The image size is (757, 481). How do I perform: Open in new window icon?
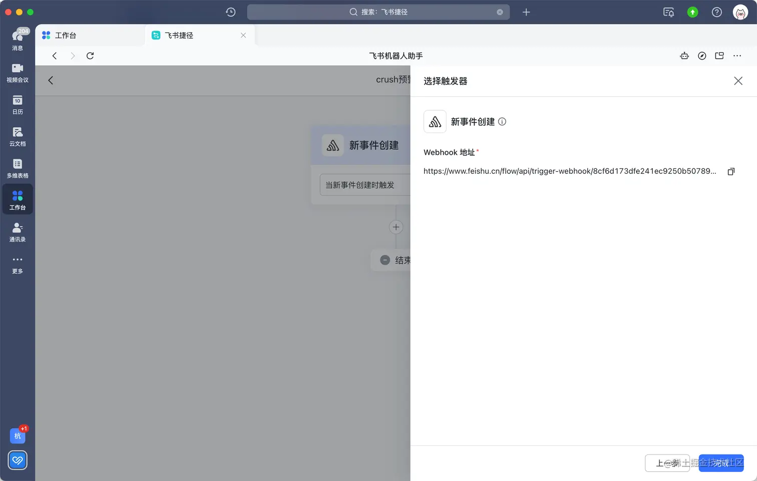point(719,56)
